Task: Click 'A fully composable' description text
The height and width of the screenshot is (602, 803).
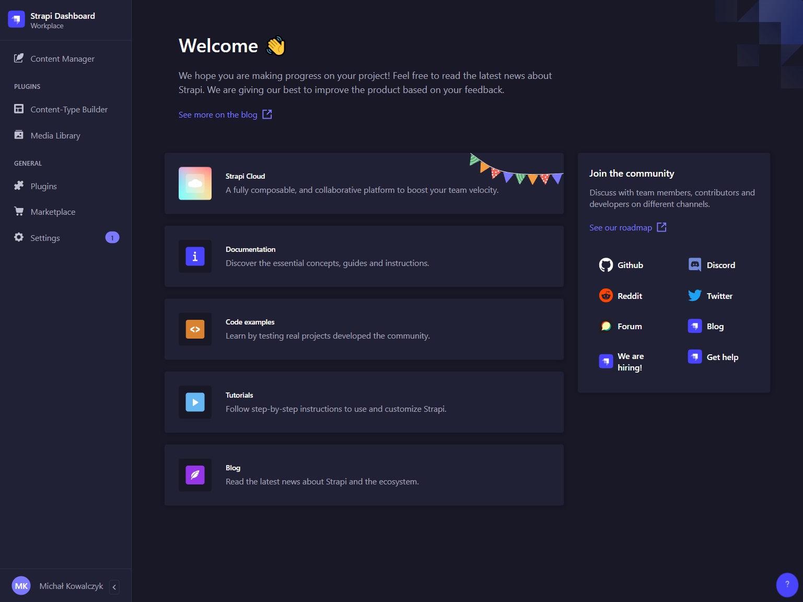Action: (362, 190)
